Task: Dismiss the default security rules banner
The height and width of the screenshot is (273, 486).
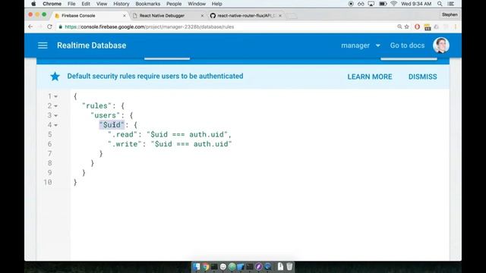Action: tap(422, 77)
